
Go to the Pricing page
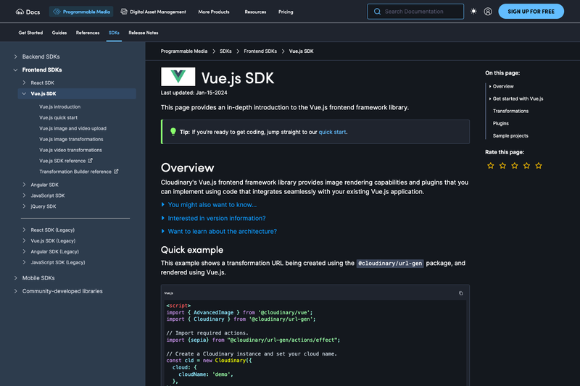(286, 12)
